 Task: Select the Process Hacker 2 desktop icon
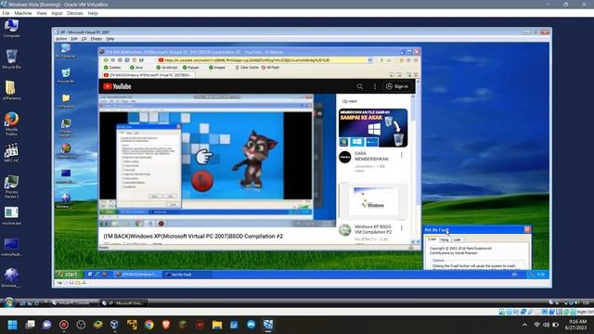coord(11,186)
